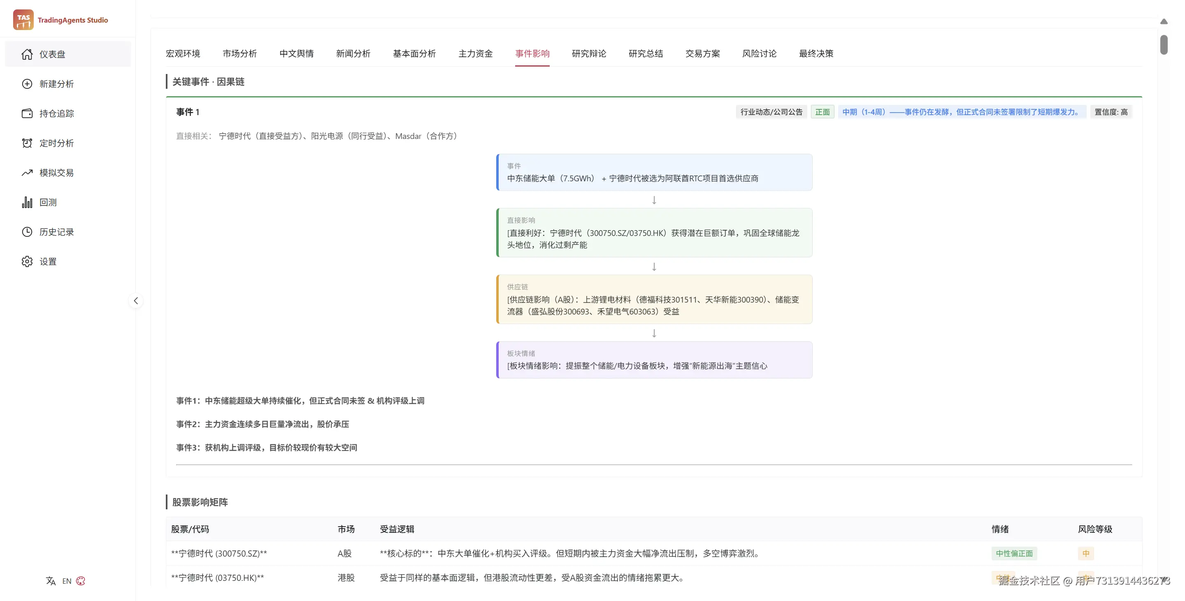Screen dimensions: 1185x601
Task: Click the 港股 market cell
Action: pos(346,578)
